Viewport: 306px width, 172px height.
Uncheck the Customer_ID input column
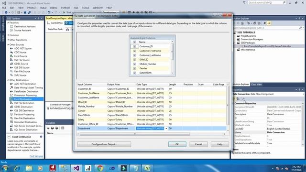coord(134,46)
